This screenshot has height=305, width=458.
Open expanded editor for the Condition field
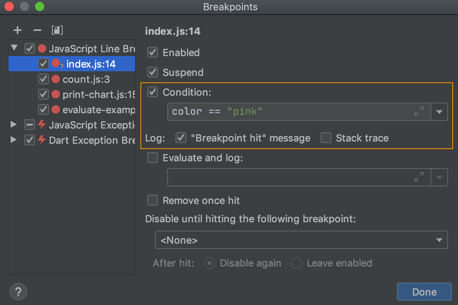(419, 111)
